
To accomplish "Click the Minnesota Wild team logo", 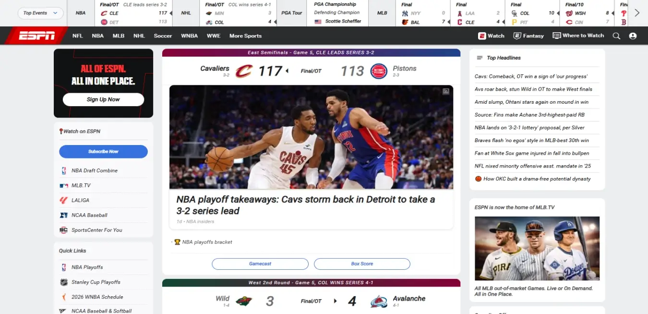I will 244,301.
